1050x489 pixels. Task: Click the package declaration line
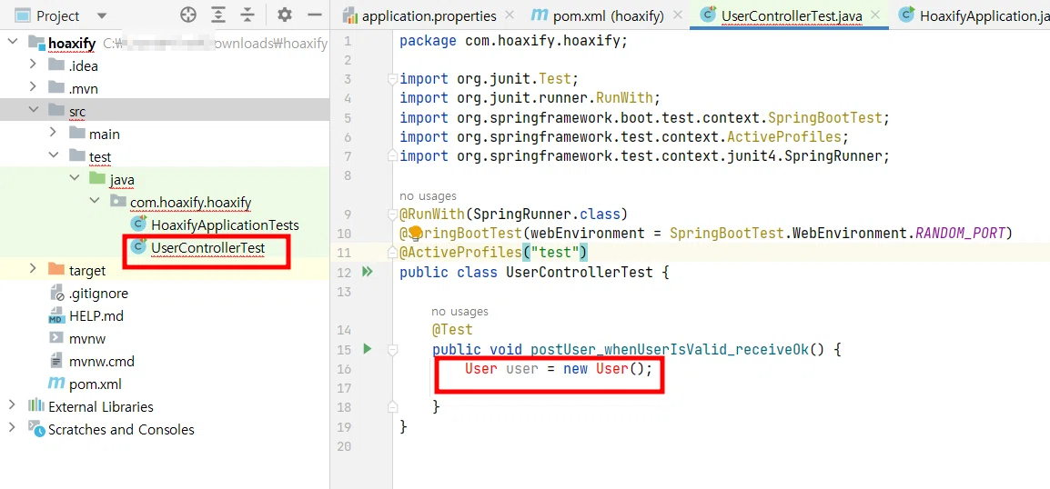click(513, 41)
